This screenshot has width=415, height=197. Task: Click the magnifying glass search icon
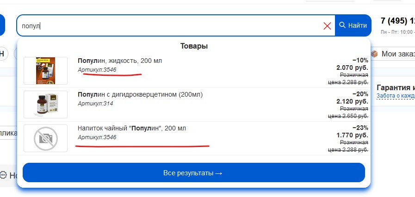342,25
